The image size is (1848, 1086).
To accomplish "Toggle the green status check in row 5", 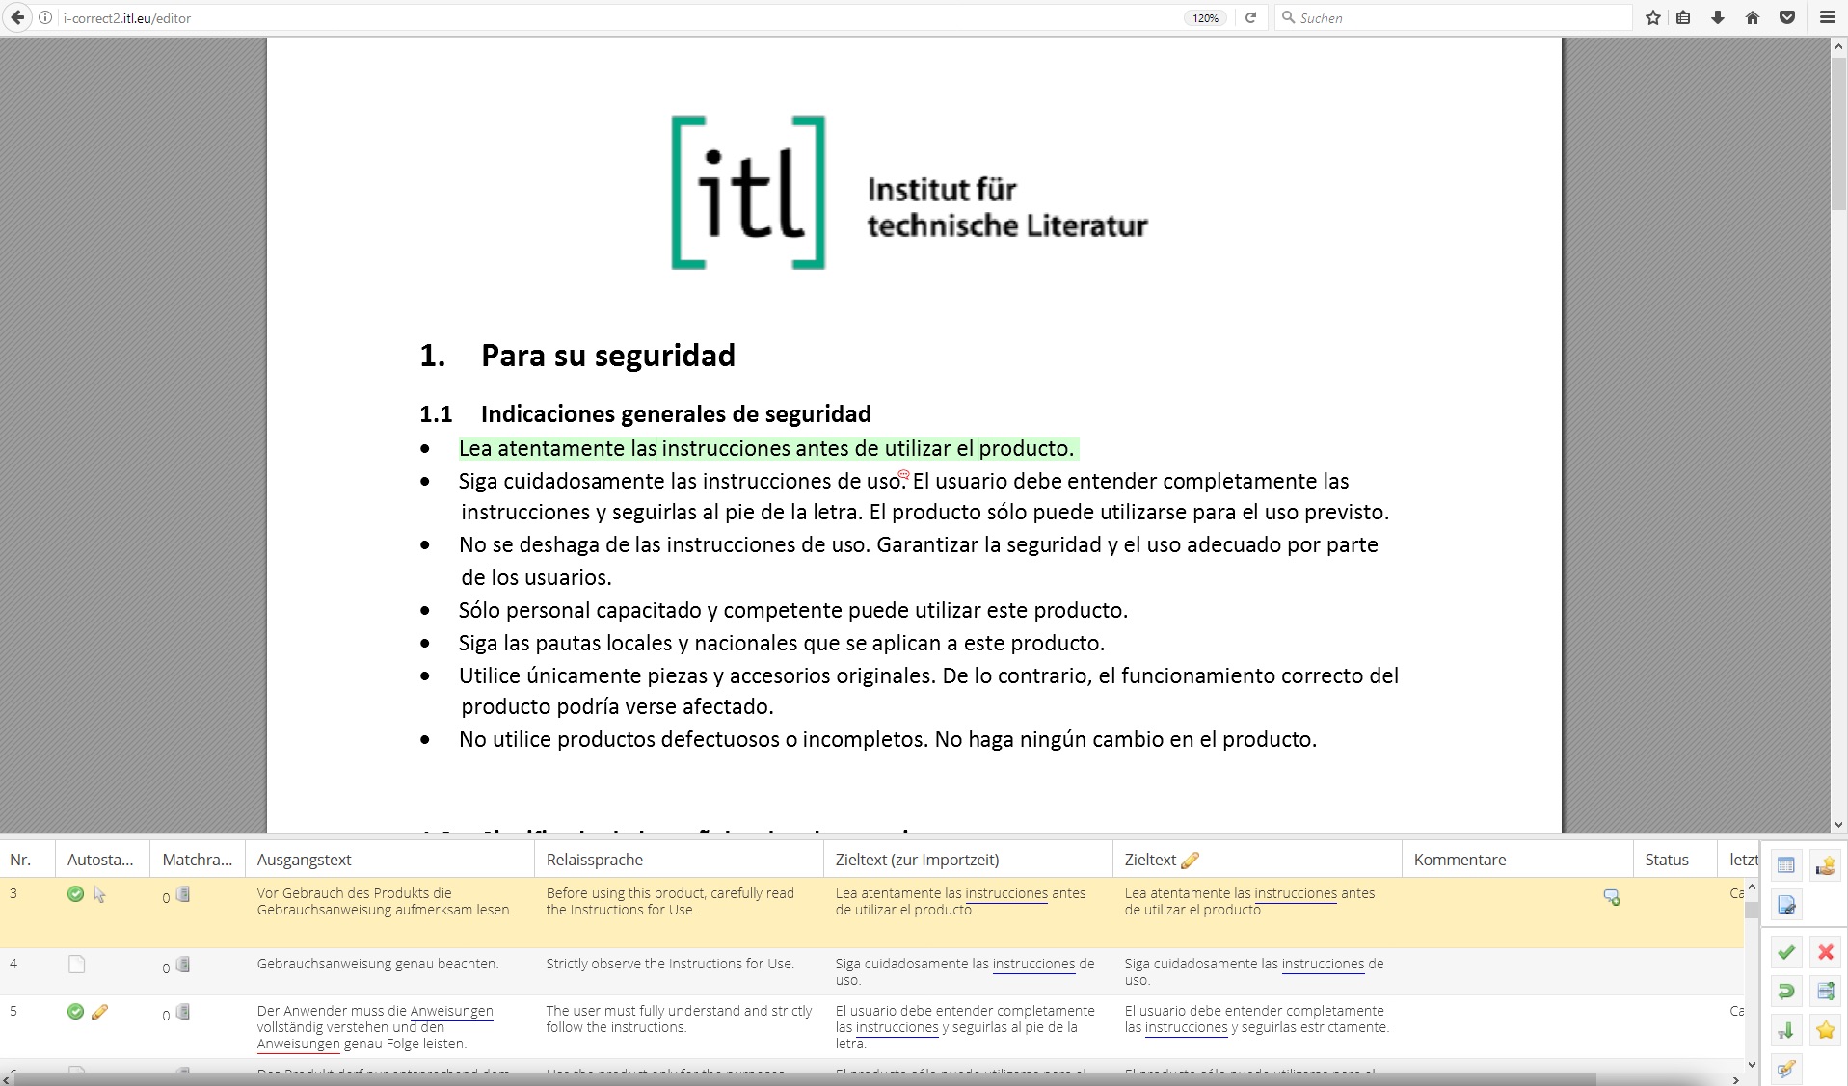I will click(x=75, y=1012).
